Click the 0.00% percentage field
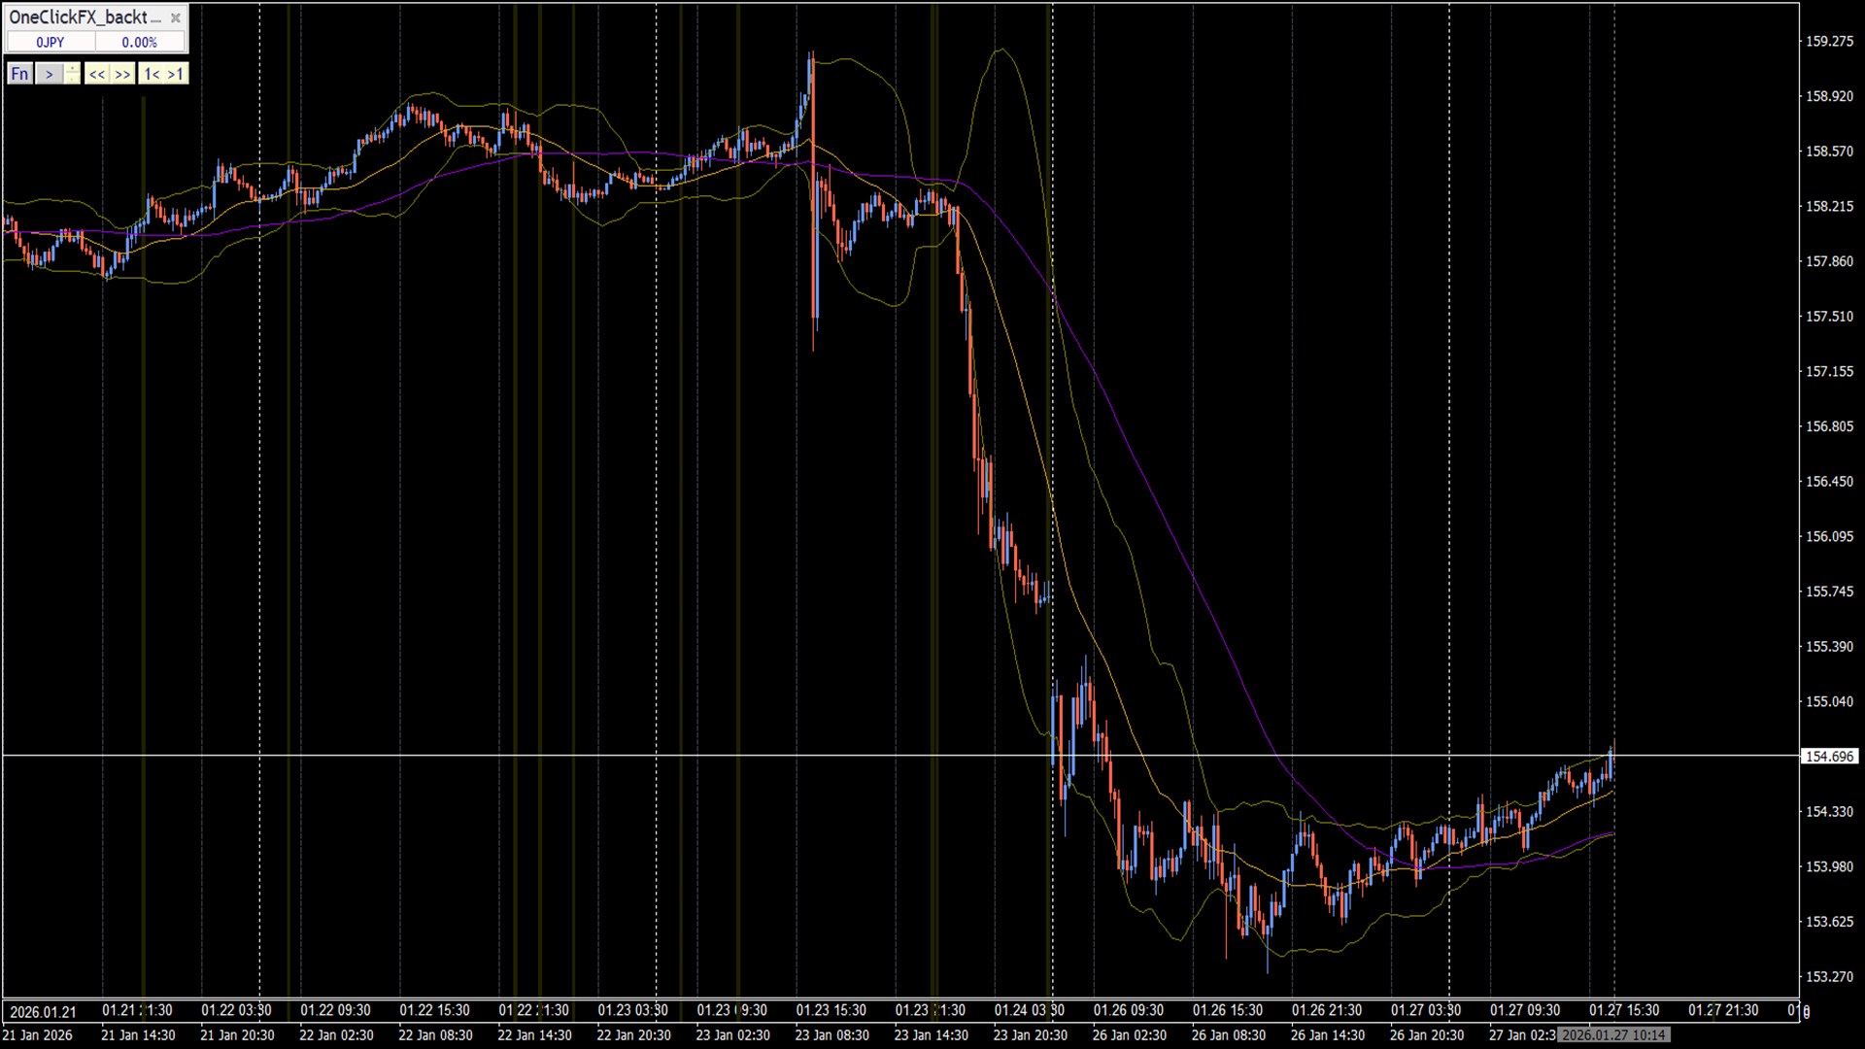Image resolution: width=1865 pixels, height=1049 pixels. coord(140,42)
